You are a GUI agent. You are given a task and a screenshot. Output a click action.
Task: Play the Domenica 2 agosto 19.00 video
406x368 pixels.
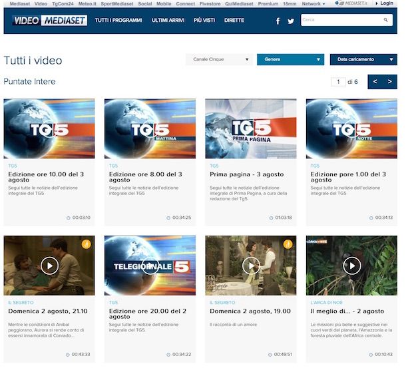click(x=251, y=266)
